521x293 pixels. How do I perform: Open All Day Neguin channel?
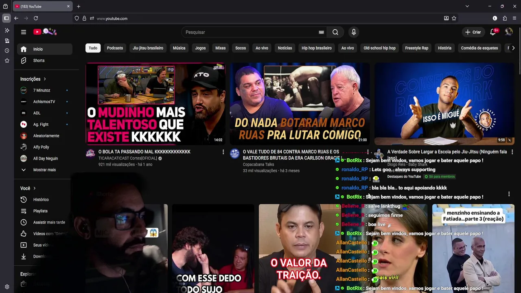click(x=45, y=159)
